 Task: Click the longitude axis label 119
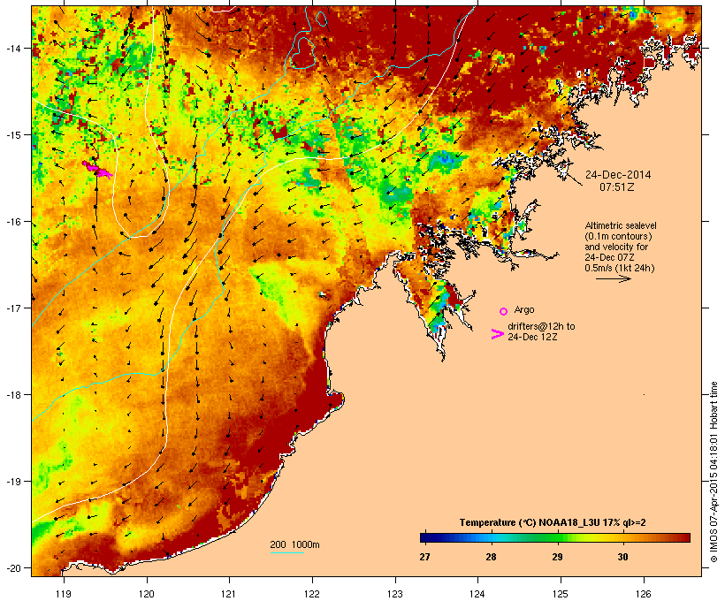(x=64, y=594)
